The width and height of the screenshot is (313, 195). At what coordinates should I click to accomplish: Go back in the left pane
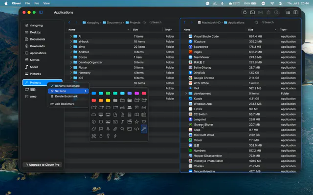pos(69,22)
